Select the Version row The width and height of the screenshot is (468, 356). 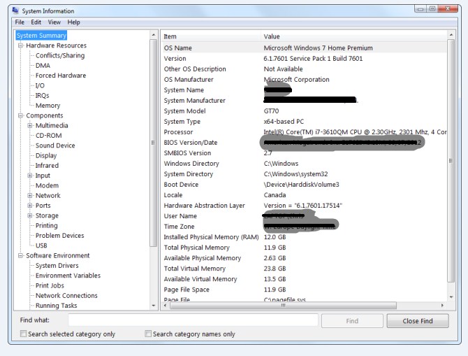pyautogui.click(x=304, y=59)
